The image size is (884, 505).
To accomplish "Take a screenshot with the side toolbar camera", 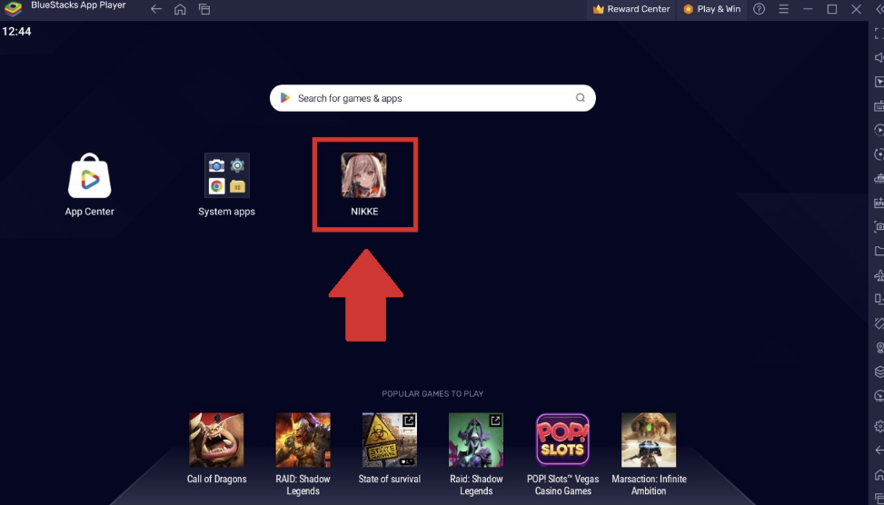I will coord(879,226).
